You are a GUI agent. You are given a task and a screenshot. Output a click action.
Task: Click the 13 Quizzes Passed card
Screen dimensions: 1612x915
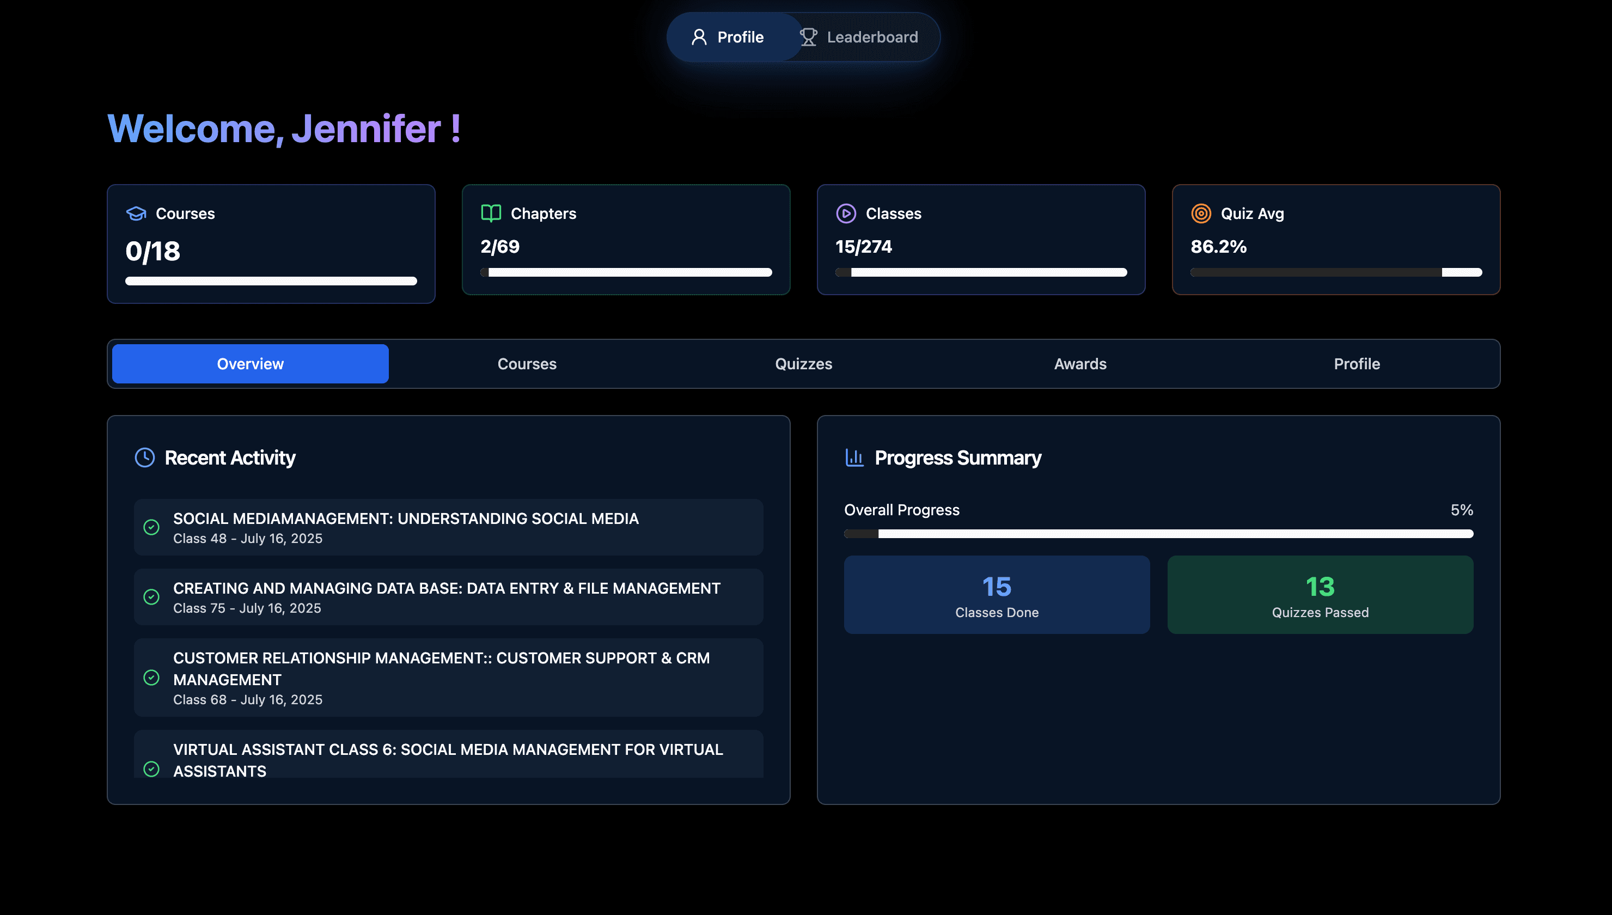click(1320, 595)
